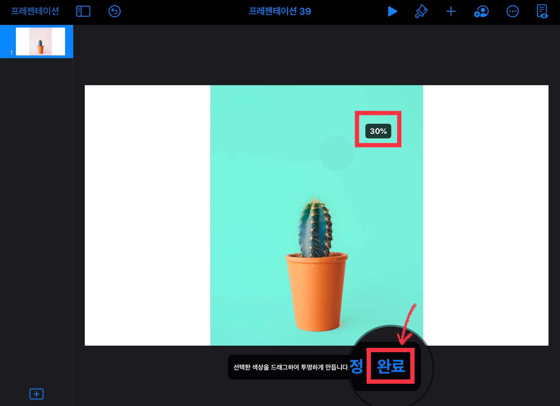This screenshot has height=406, width=560.
Task: Open the collaborate add-person icon
Action: coord(481,11)
